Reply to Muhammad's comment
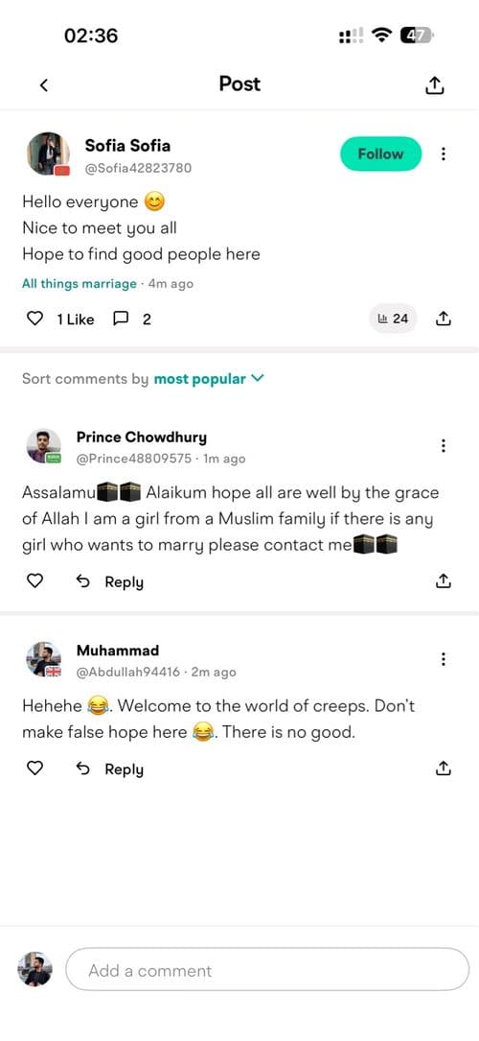 (110, 769)
